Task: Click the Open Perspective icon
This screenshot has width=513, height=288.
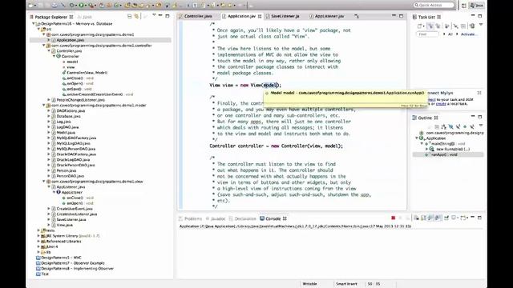Action: (463, 6)
